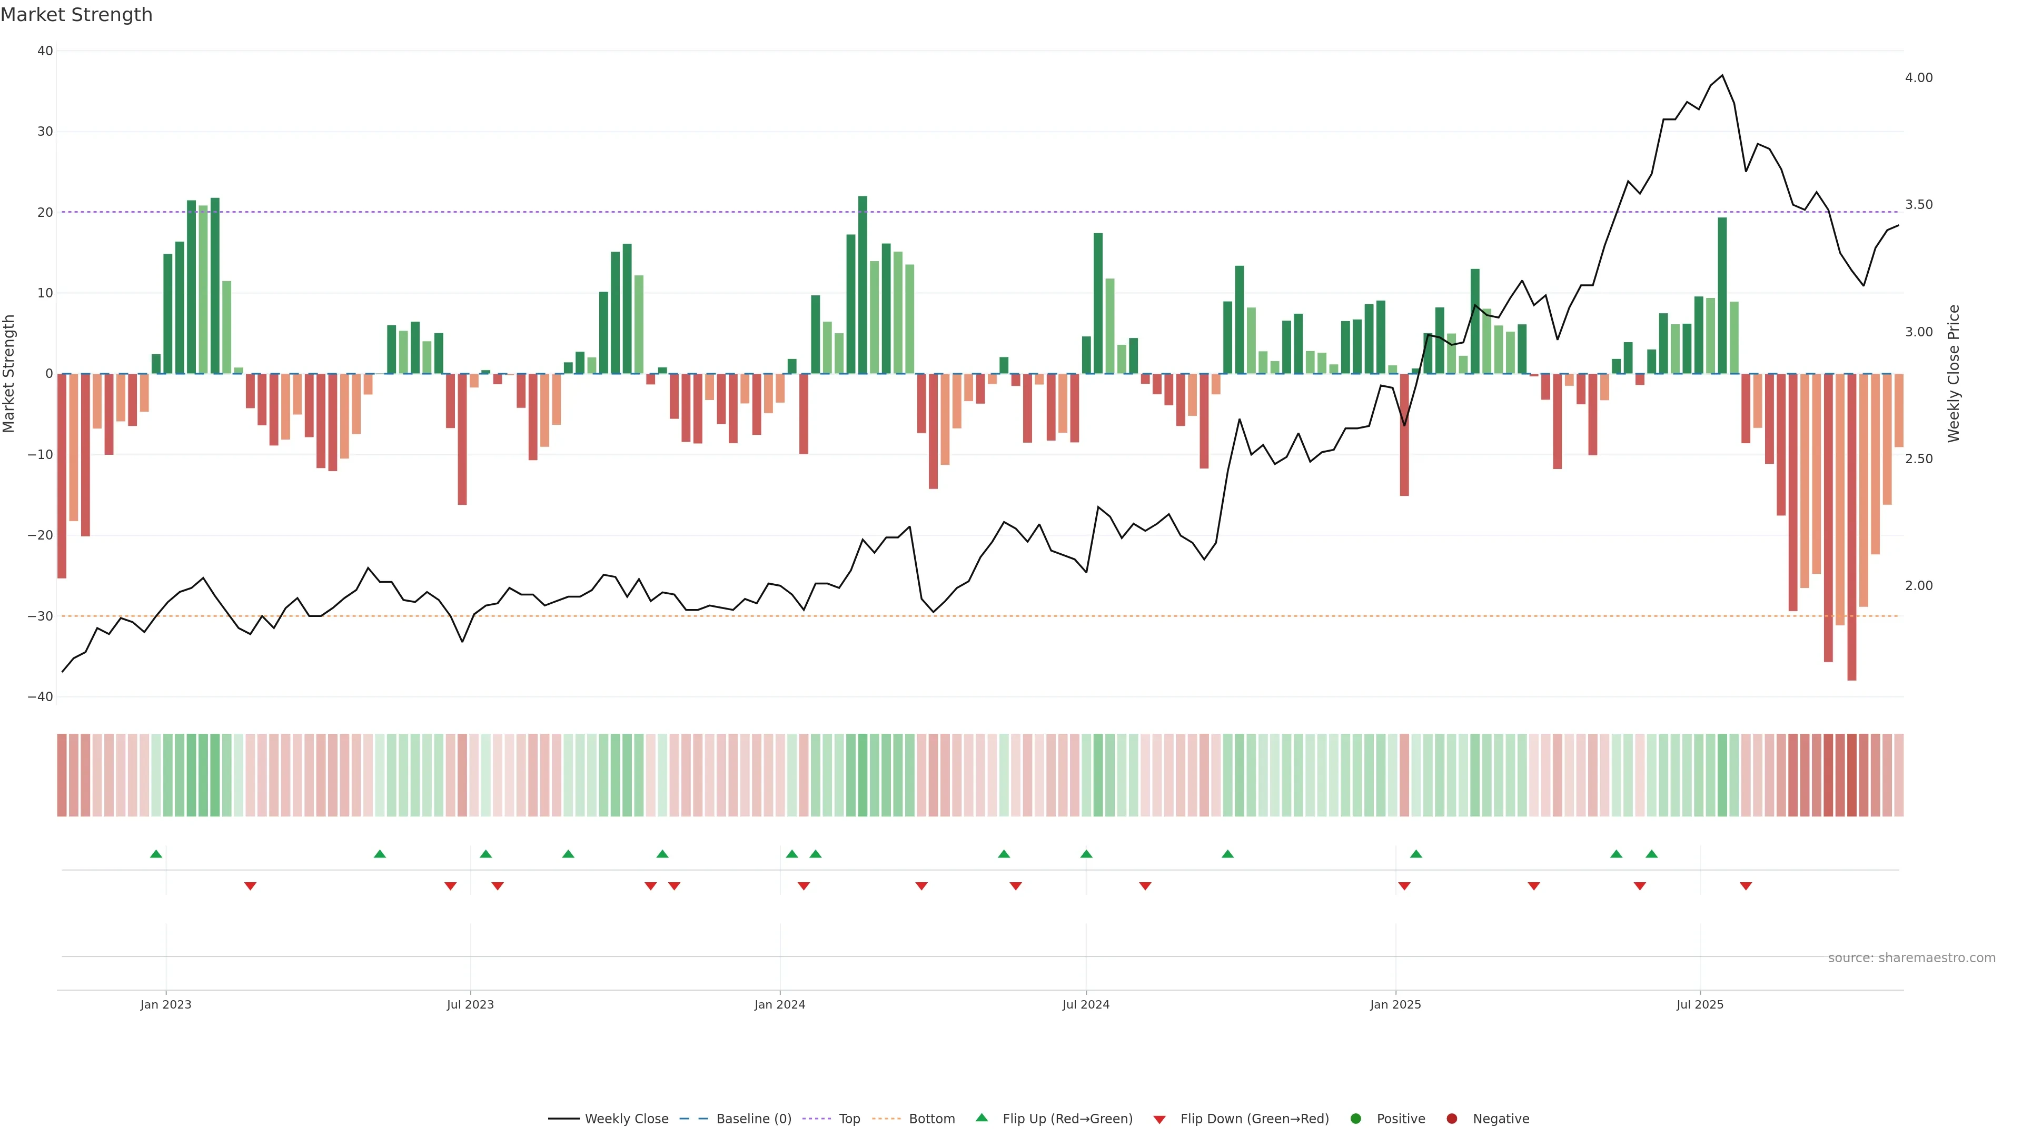Screen dimensions: 2022x1137
Task: Click the source: sharemaestro.com text
Action: (x=1911, y=958)
